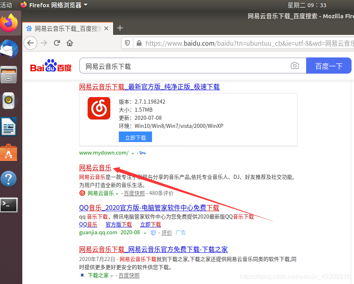Click the 立即下载 blue button
This screenshot has width=354, height=284.
[135, 137]
